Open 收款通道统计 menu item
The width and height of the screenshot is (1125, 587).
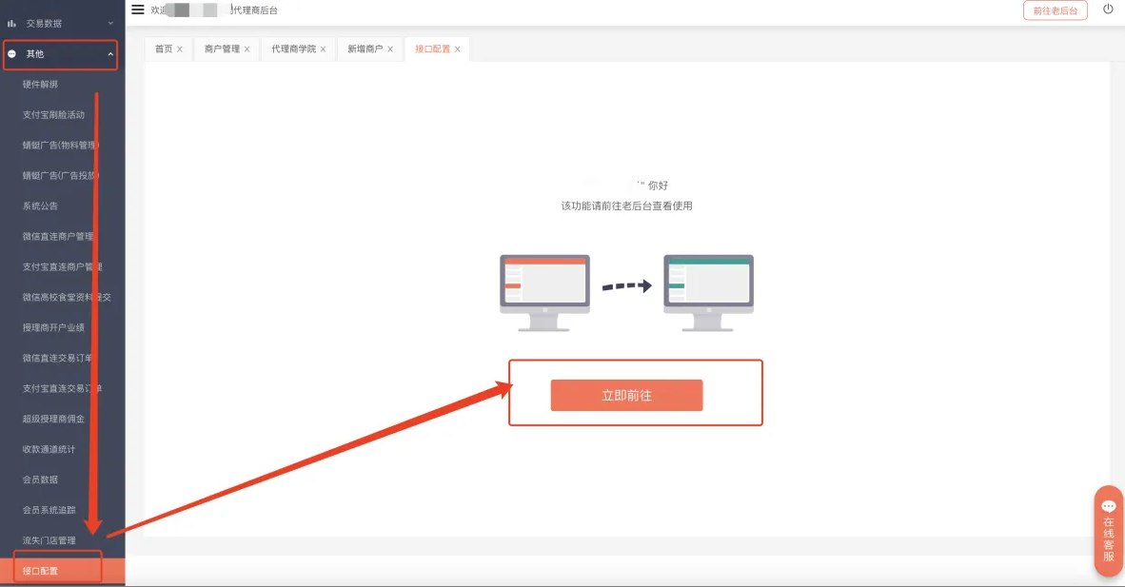[x=49, y=449]
